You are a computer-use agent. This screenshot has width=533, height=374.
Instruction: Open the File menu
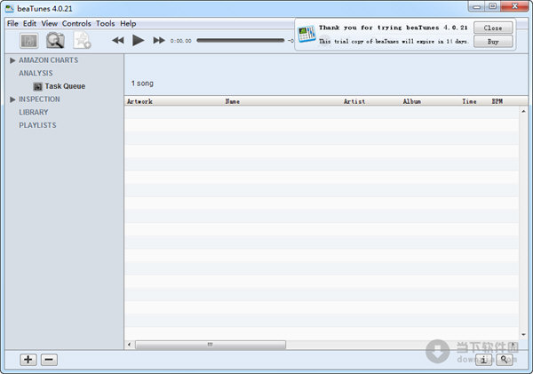click(x=12, y=23)
